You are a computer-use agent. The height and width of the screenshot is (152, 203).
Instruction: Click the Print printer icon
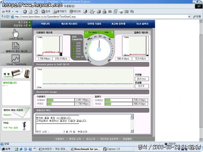click(104, 12)
